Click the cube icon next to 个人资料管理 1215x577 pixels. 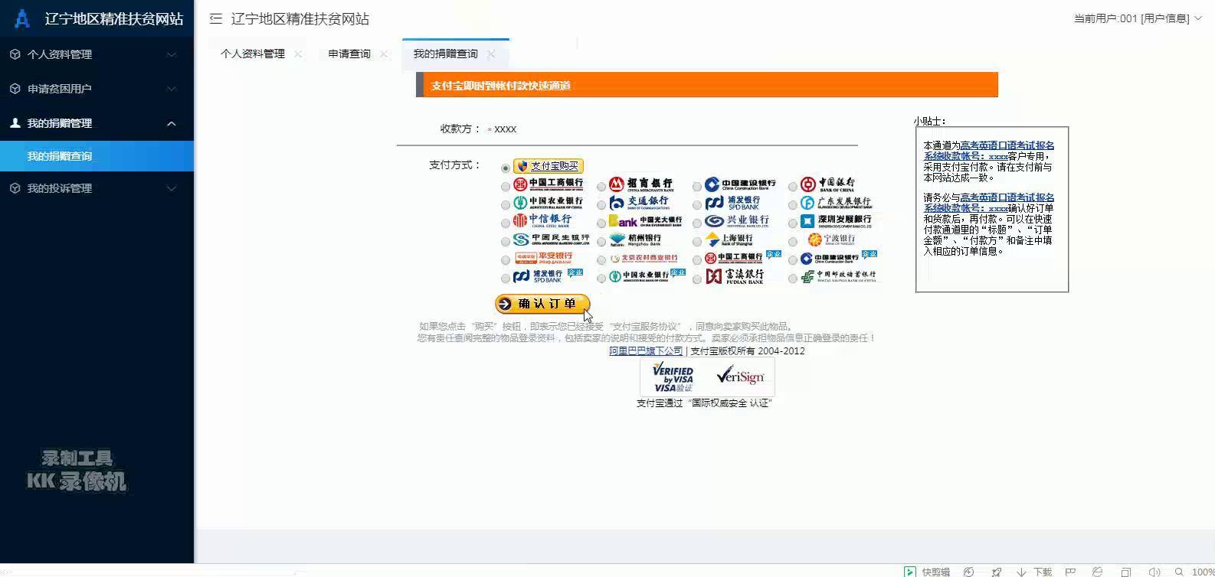pyautogui.click(x=15, y=54)
